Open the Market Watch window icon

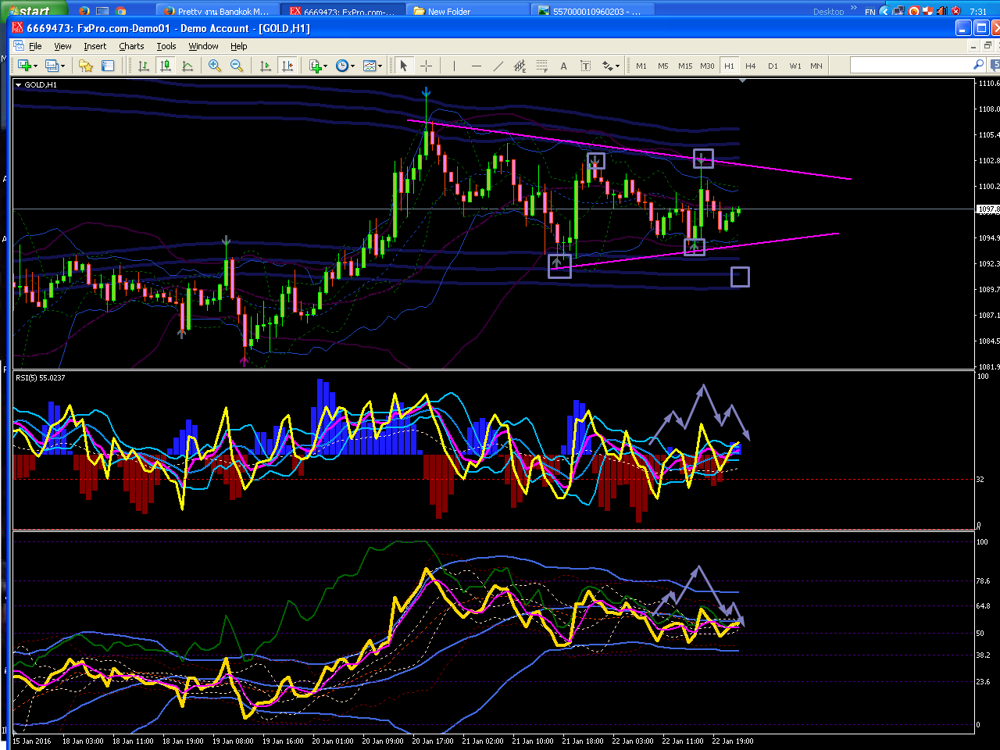pos(86,66)
